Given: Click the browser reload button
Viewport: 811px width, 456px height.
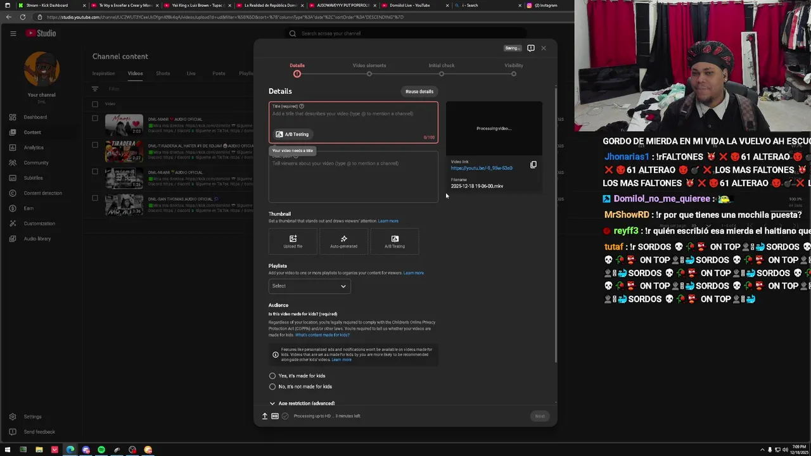Looking at the screenshot, I should point(23,17).
